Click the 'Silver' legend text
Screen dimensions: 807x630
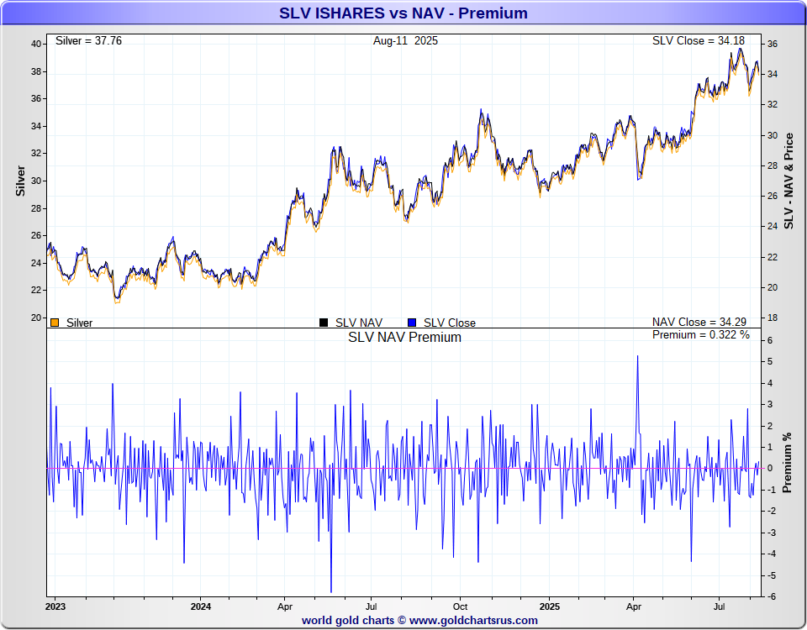coord(79,323)
